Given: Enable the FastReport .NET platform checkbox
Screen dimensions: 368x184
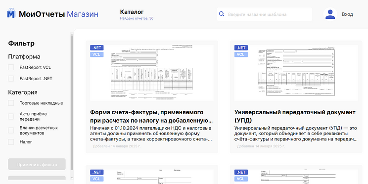Looking at the screenshot, I should pos(11,79).
